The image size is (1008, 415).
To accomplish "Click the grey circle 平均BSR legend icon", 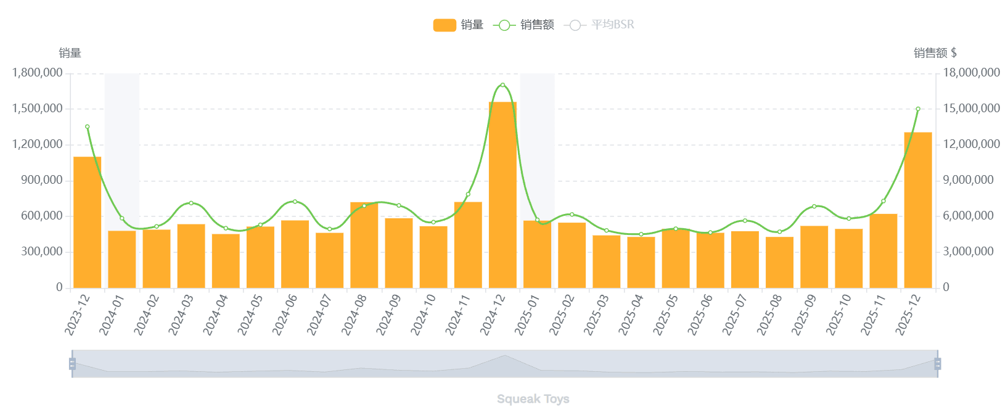I will click(x=575, y=25).
